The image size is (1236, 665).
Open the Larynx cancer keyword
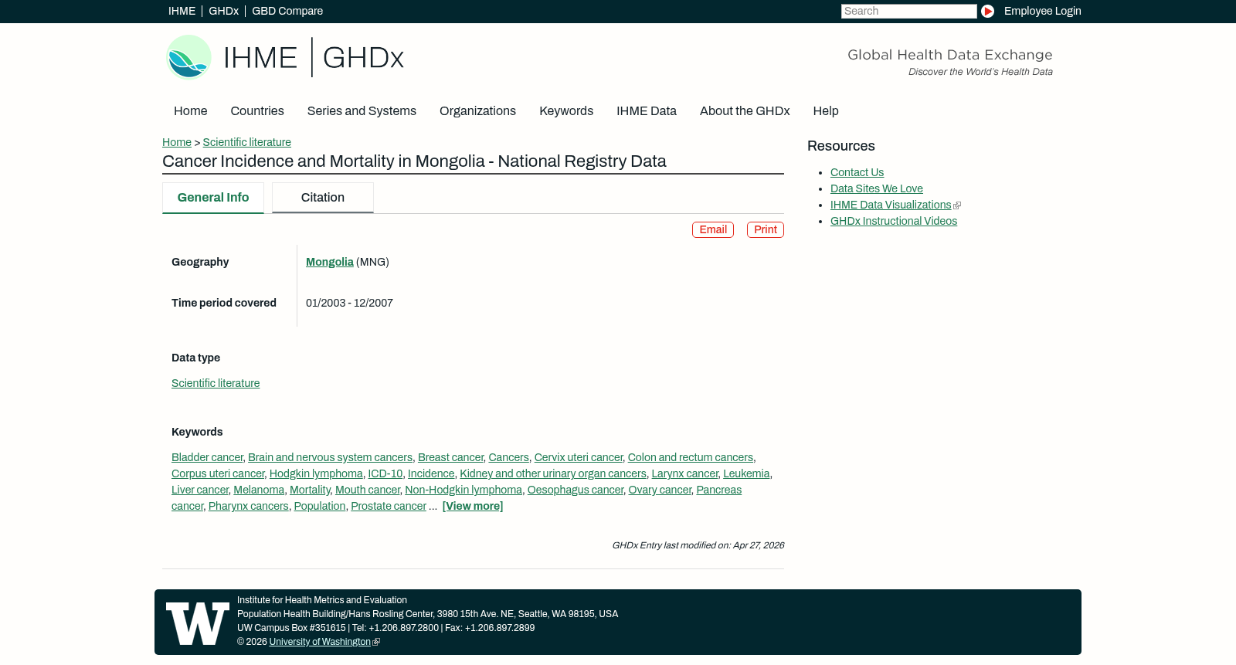pos(684,473)
